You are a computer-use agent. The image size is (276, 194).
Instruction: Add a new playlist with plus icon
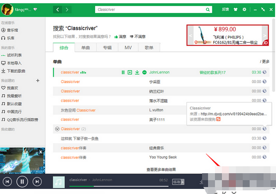click(37, 80)
